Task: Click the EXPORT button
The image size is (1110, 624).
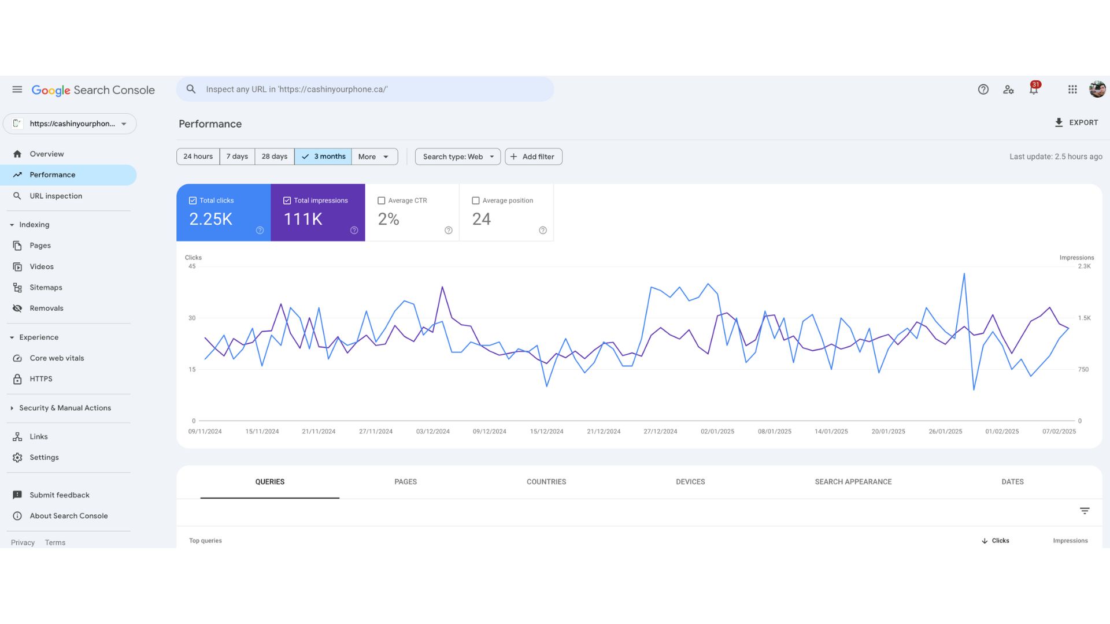Action: [1076, 122]
